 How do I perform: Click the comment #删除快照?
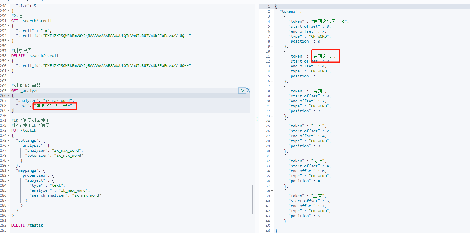click(21, 51)
